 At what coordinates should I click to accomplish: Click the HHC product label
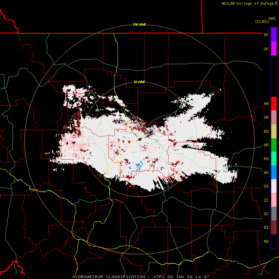click(x=272, y=19)
